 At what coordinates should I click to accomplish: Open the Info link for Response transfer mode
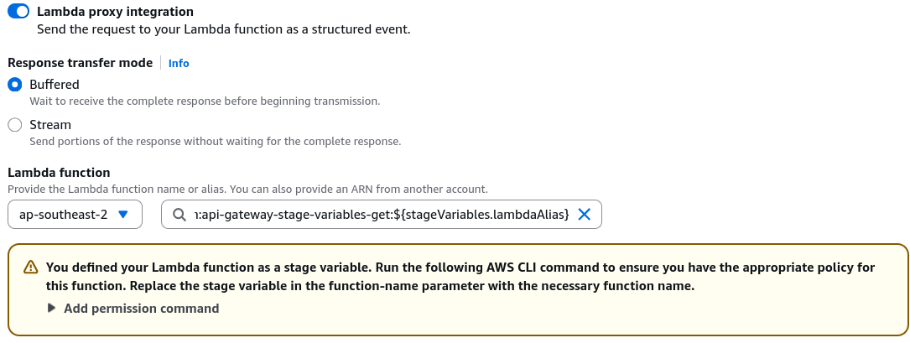click(x=179, y=63)
